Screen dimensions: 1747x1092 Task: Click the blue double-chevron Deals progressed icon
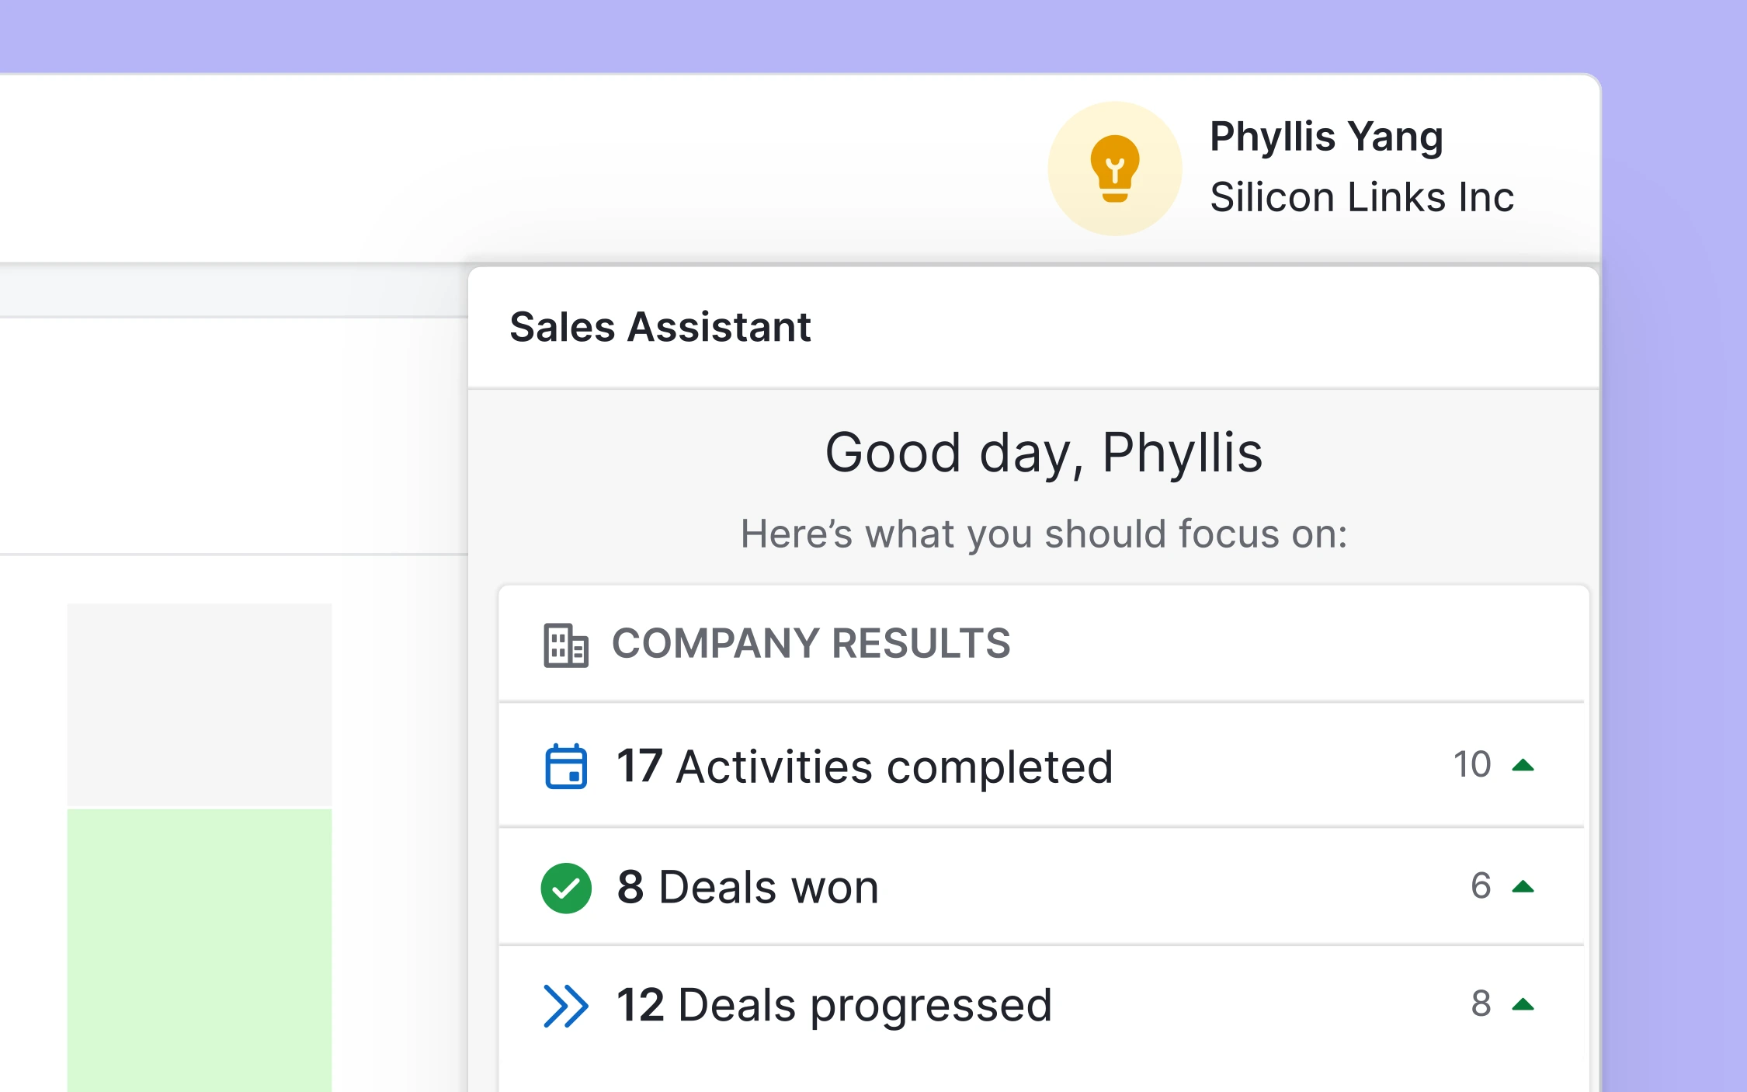pos(567,1003)
